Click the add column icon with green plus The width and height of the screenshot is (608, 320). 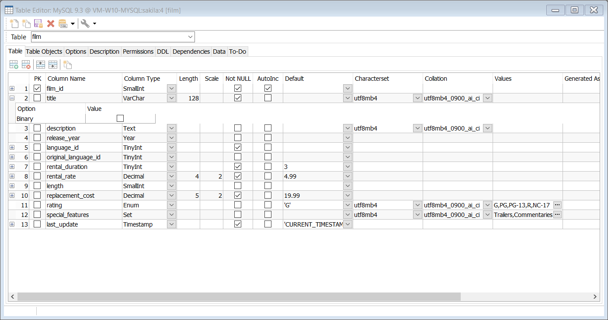[x=14, y=65]
